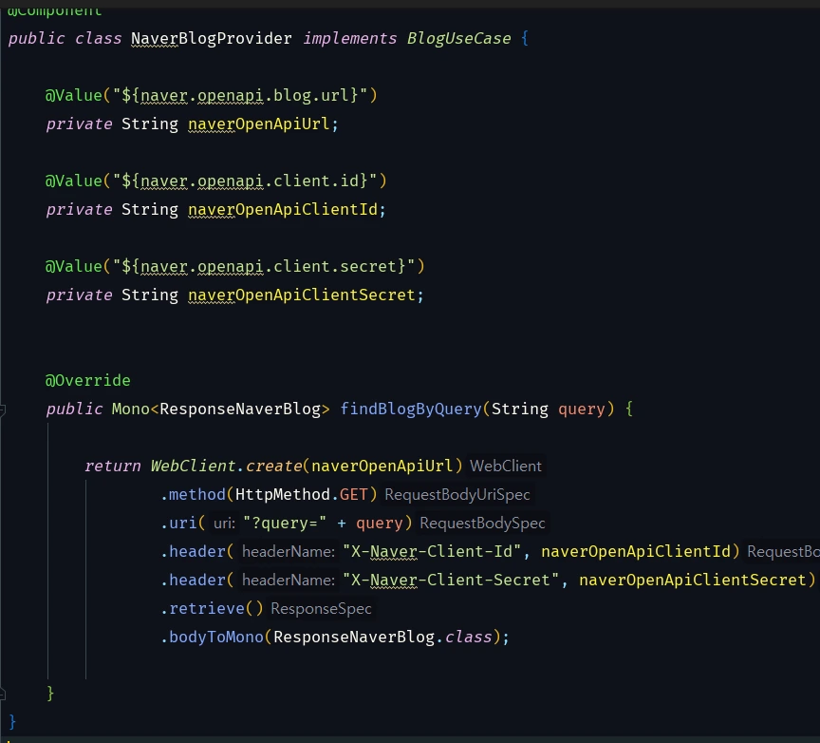Click the HttpMethod identifier
Viewport: 820px width, 743px height.
point(283,495)
